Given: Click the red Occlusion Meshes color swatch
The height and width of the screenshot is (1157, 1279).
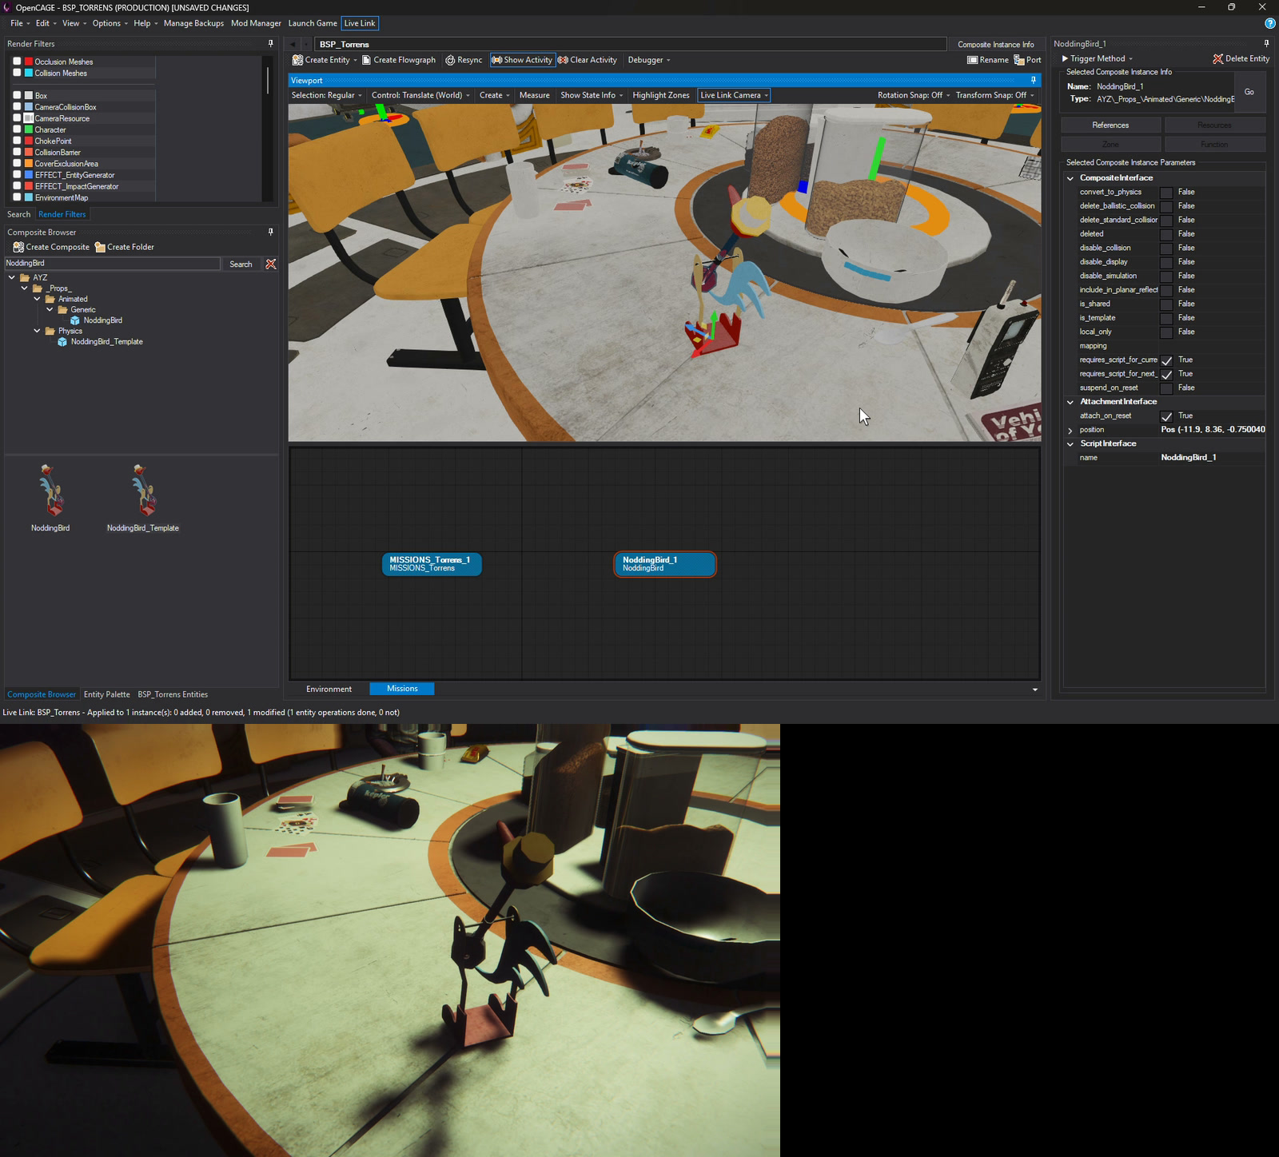Looking at the screenshot, I should pyautogui.click(x=29, y=62).
